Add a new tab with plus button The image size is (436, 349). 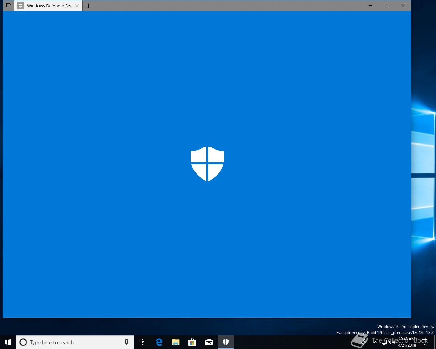click(88, 6)
